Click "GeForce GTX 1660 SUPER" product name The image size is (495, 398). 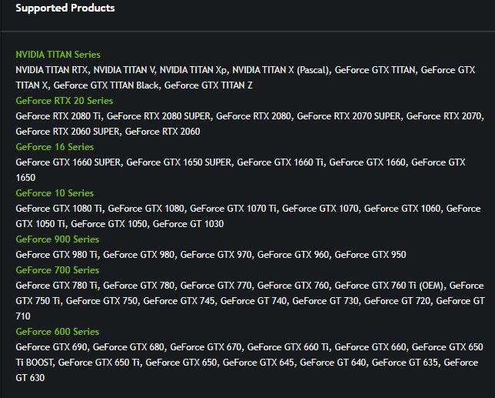(x=68, y=162)
